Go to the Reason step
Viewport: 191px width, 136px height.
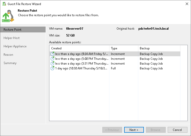pos(8,55)
